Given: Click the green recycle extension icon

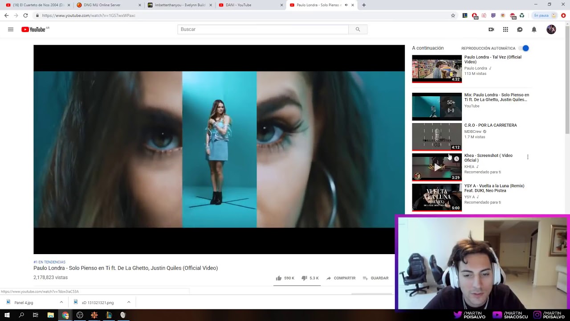Looking at the screenshot, I should 522,15.
